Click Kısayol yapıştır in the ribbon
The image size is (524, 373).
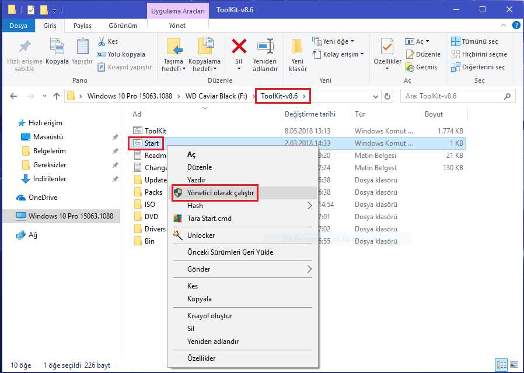point(125,67)
